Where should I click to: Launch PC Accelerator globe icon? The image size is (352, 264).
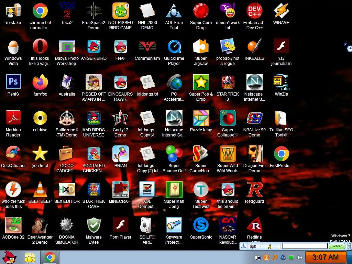pyautogui.click(x=174, y=82)
